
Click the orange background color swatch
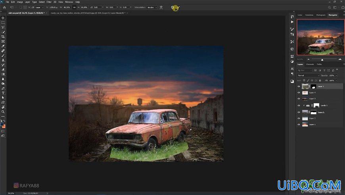coord(4,126)
